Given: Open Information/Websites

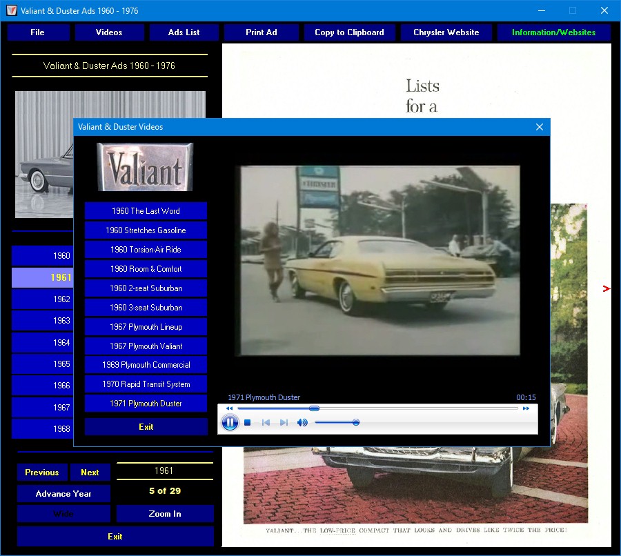Looking at the screenshot, I should pos(553,32).
